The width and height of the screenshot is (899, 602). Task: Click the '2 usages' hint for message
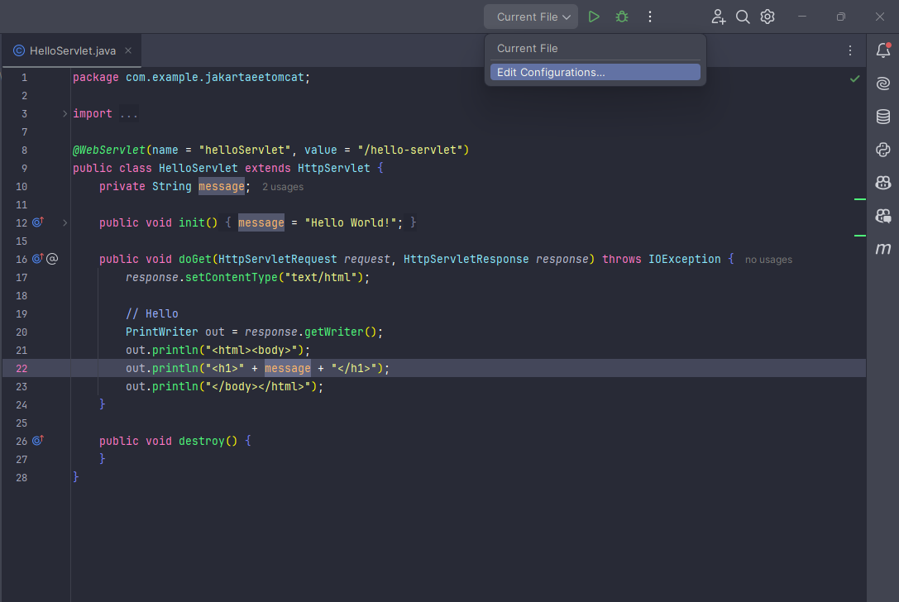(282, 187)
